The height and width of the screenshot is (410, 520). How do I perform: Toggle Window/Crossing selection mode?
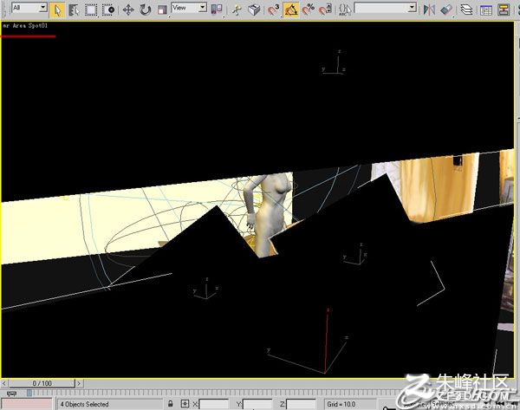(108, 10)
